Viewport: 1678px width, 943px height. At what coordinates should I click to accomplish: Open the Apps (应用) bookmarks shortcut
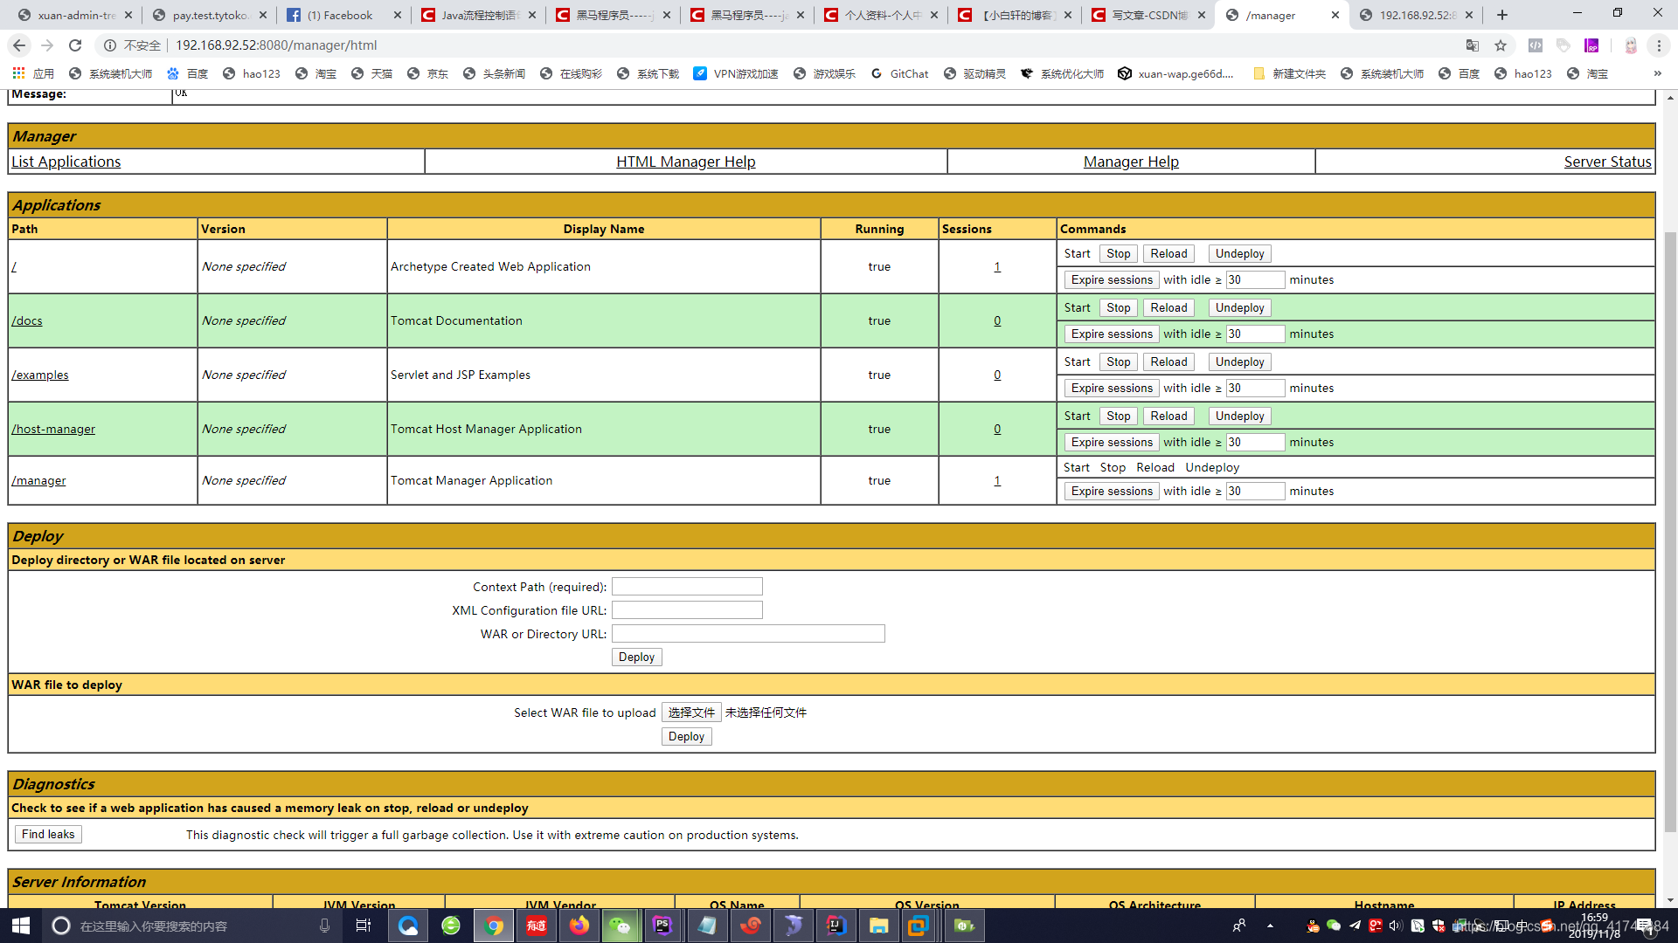tap(33, 73)
